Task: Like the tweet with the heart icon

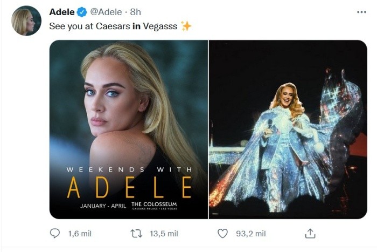Action: point(223,233)
